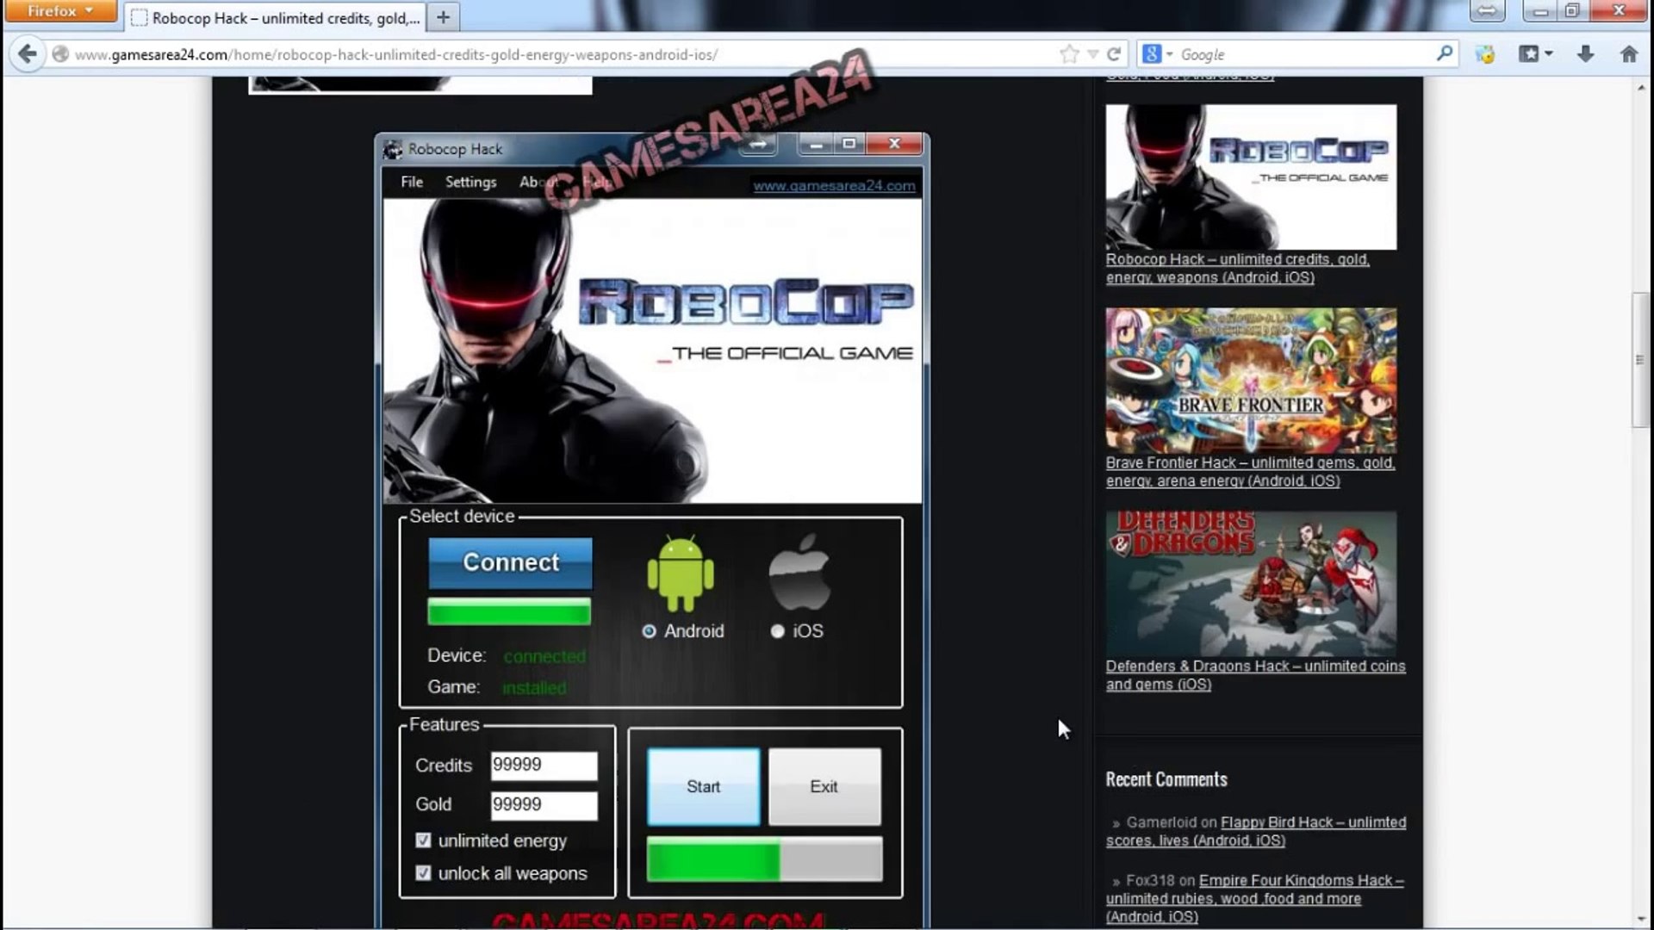Click the Credits value input field
Image resolution: width=1654 pixels, height=930 pixels.
point(544,766)
